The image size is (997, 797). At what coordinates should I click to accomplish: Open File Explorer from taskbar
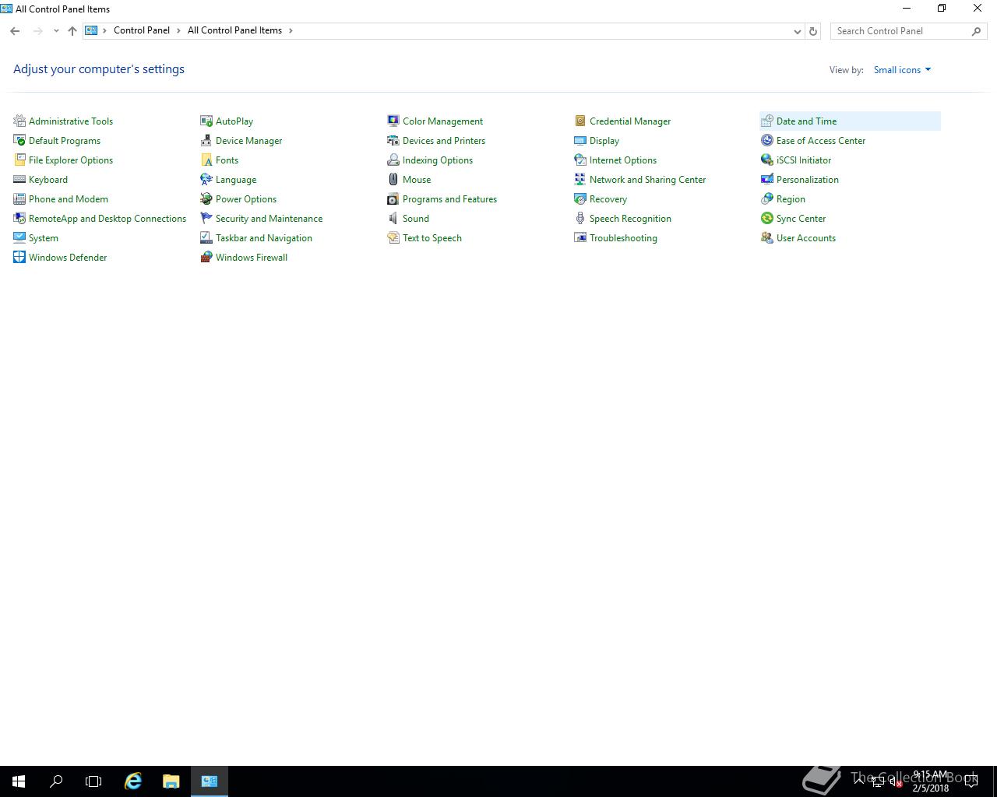[x=171, y=781]
